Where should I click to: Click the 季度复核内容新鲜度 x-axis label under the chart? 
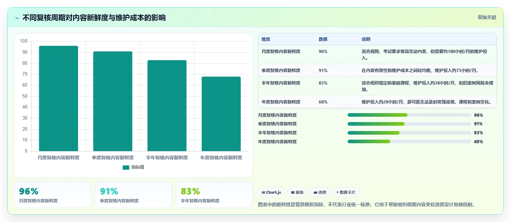113,158
